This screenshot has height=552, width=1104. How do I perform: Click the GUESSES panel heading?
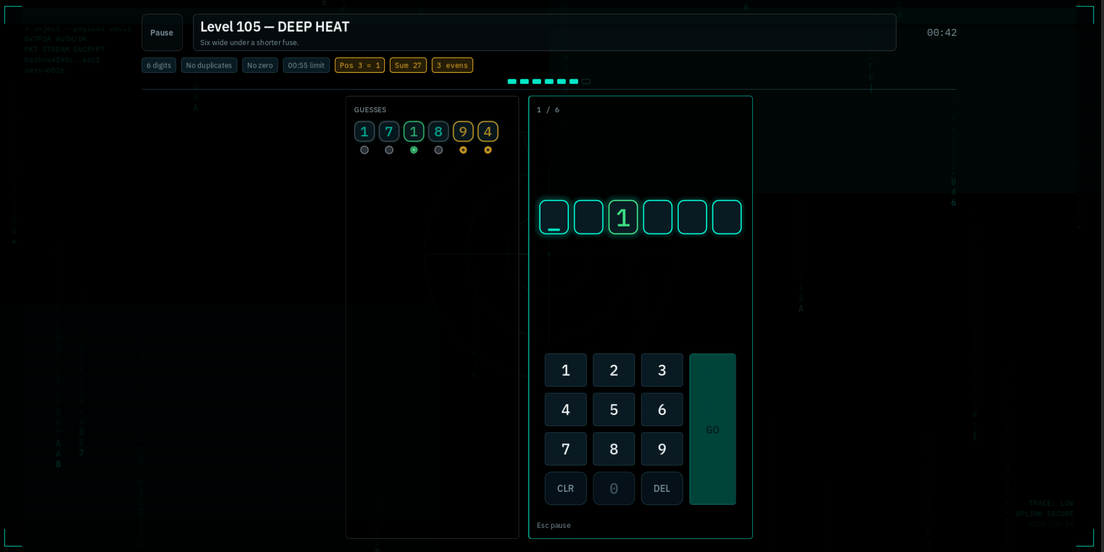(x=370, y=110)
